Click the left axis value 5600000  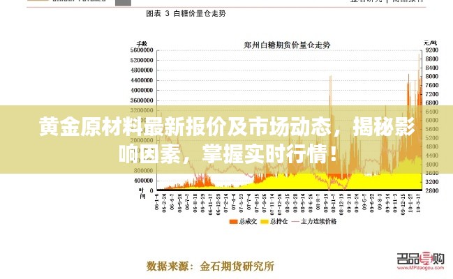click(x=142, y=50)
